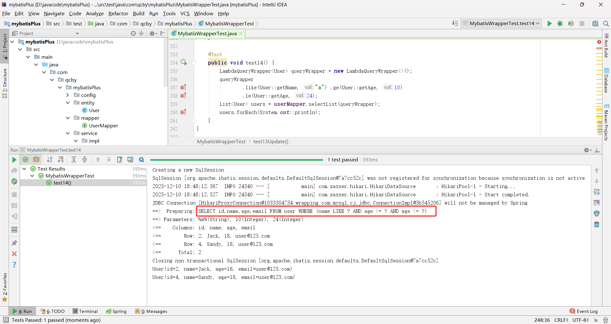The image size is (611, 324).
Task: Hide the Project tool window
Action: (x=163, y=33)
